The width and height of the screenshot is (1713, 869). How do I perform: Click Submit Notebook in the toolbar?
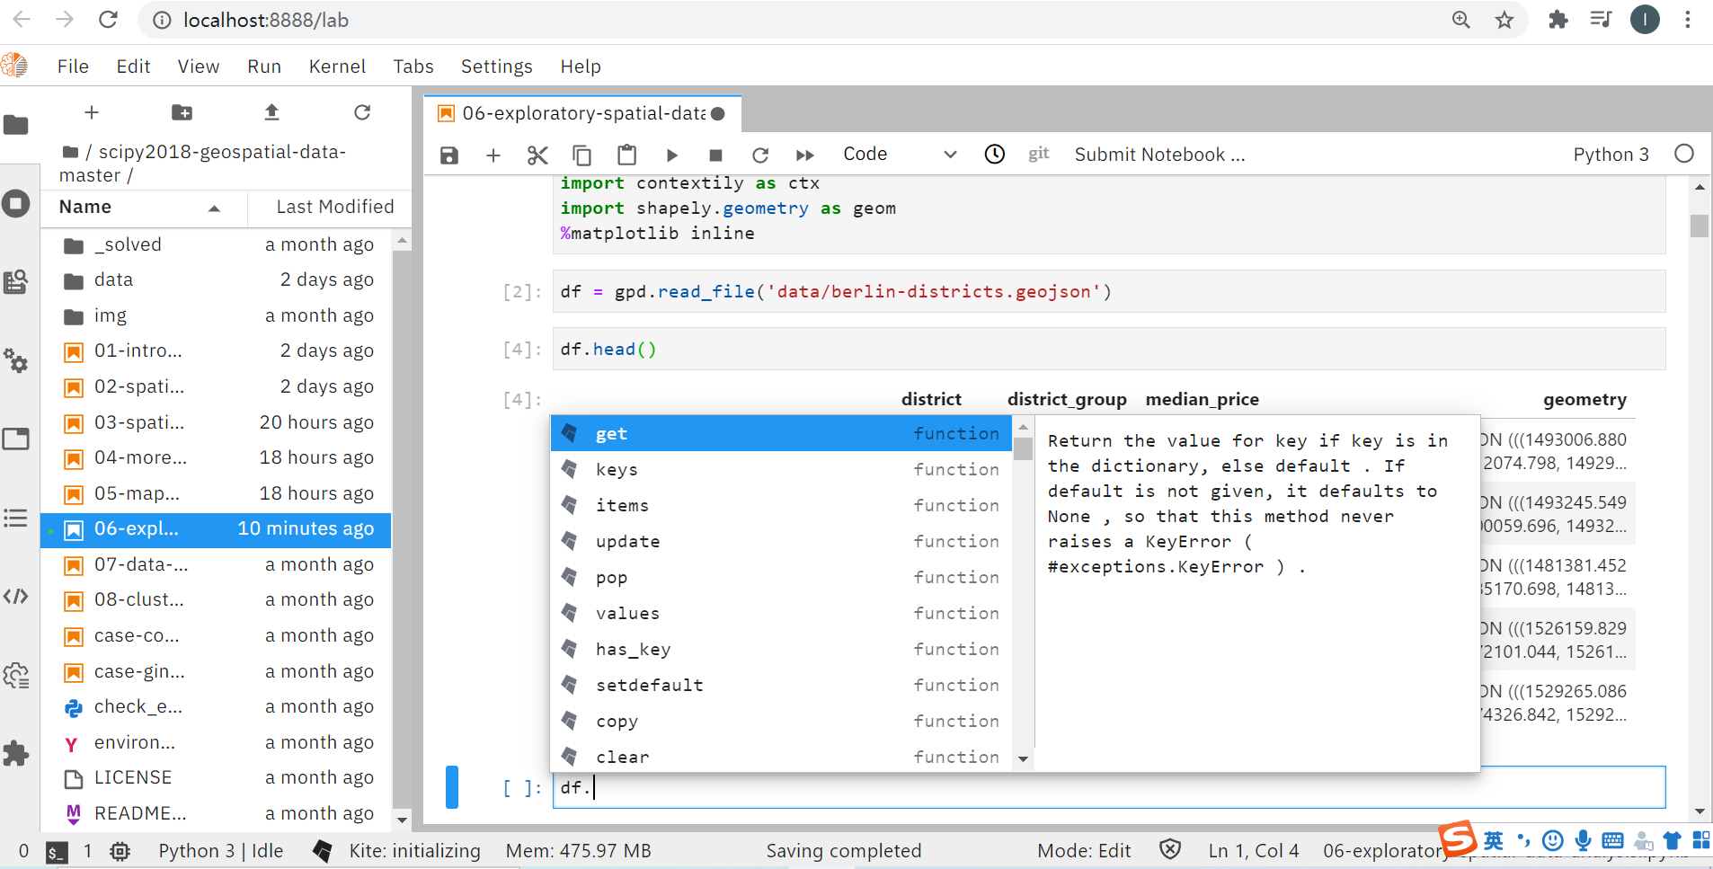coord(1159,154)
